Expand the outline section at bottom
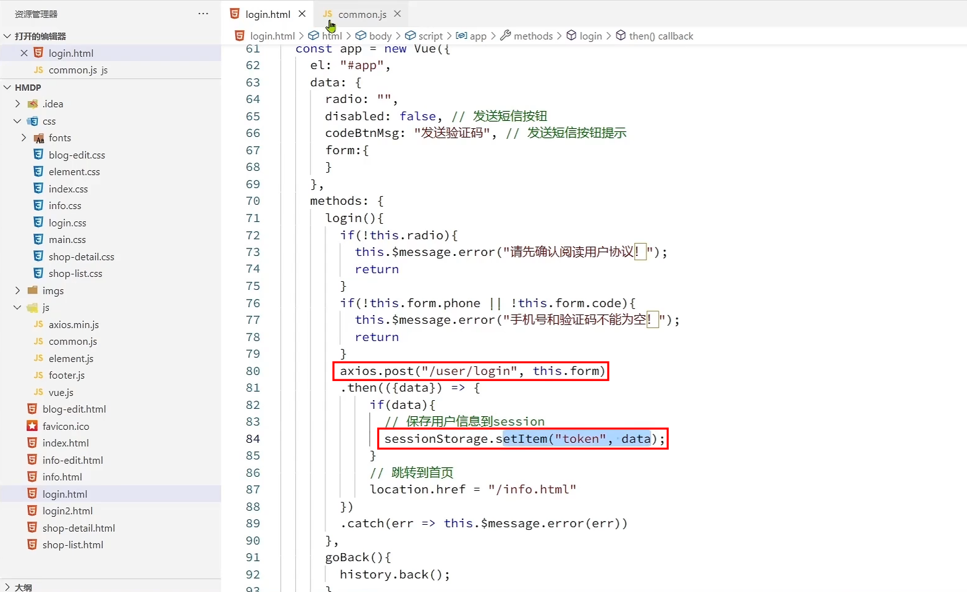 7,587
